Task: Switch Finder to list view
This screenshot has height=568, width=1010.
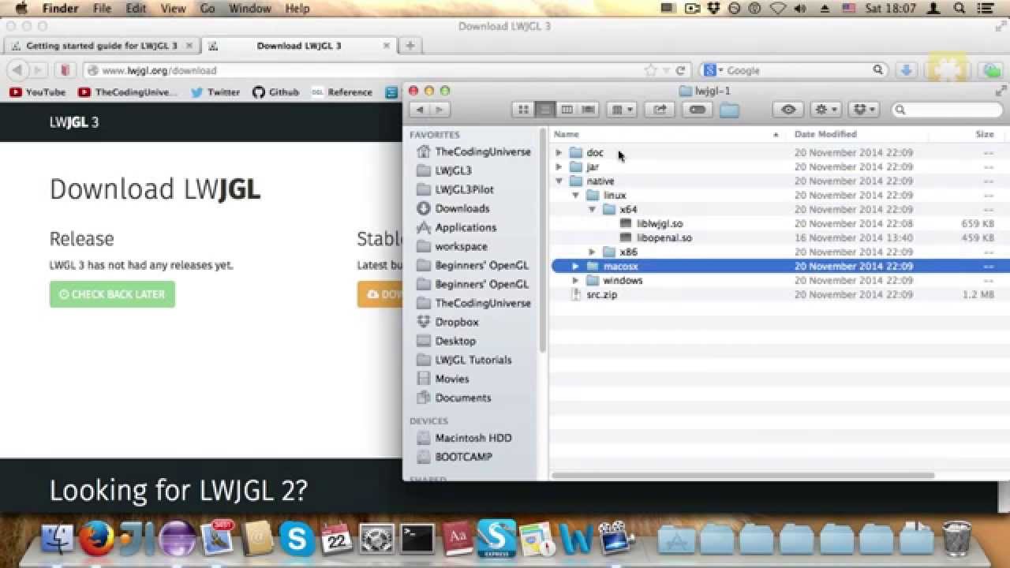Action: 544,110
